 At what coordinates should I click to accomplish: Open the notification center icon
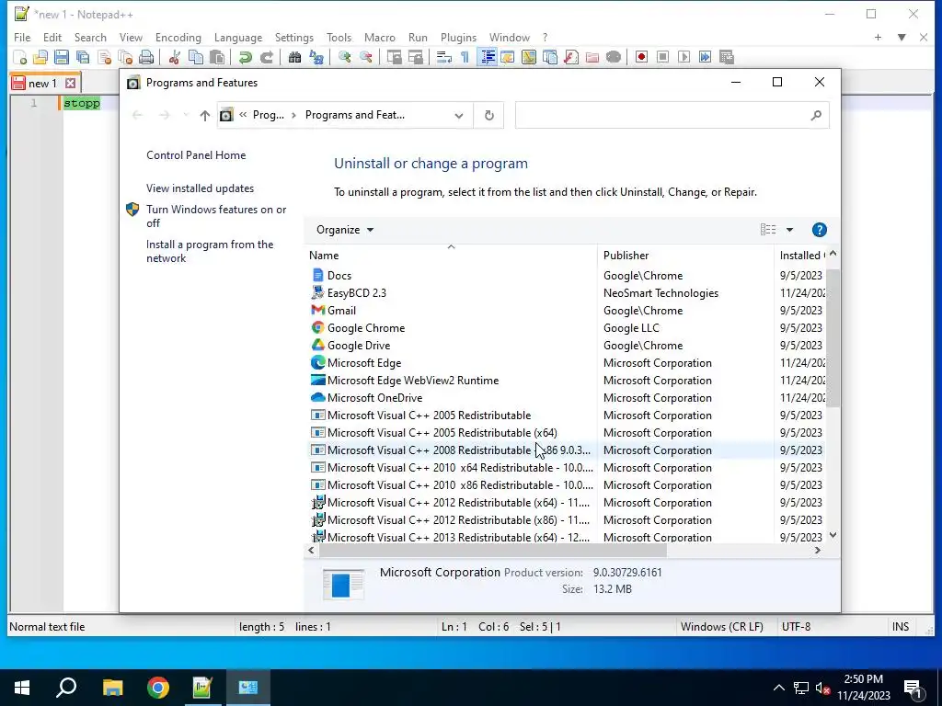pyautogui.click(x=913, y=689)
